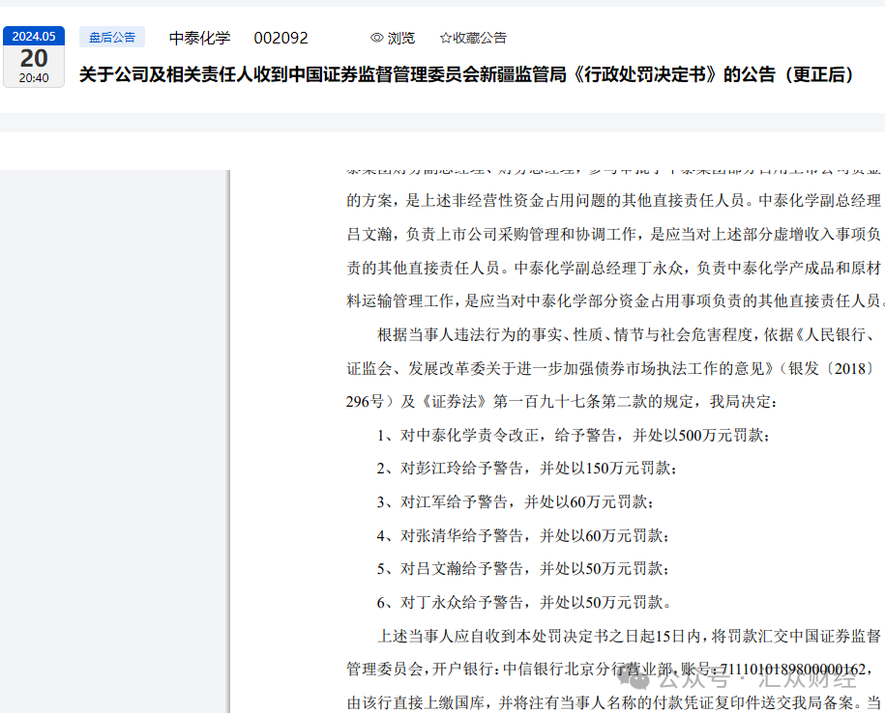
Task: Click the line fining 中泰化学 500万元
Action: click(573, 435)
